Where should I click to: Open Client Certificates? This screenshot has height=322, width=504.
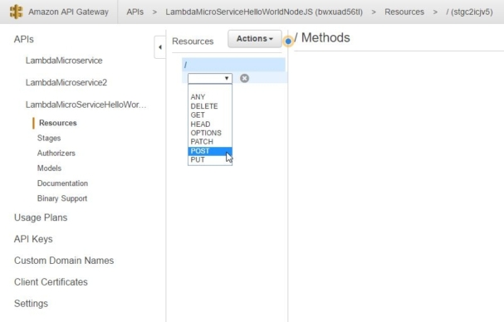[x=51, y=282]
